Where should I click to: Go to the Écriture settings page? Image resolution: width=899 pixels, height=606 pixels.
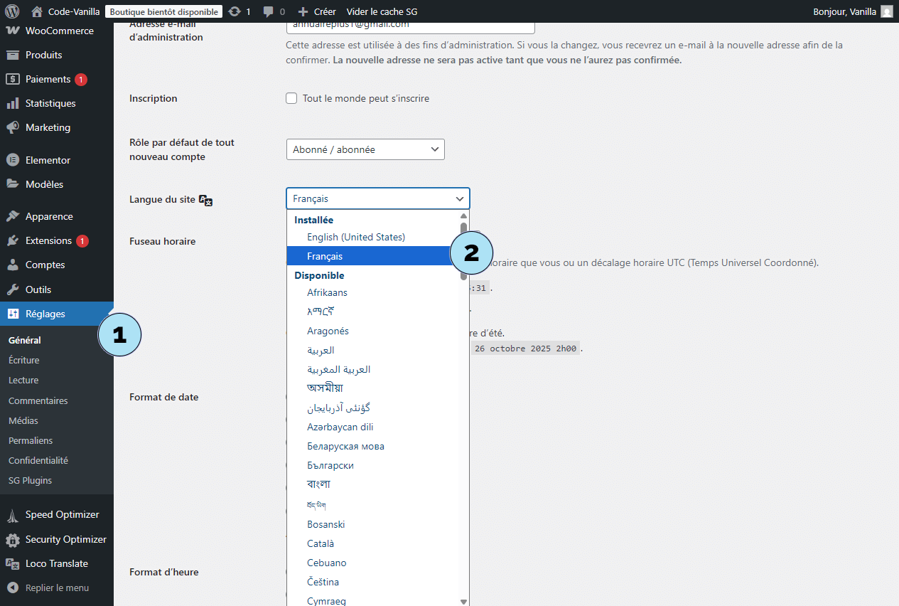(24, 360)
